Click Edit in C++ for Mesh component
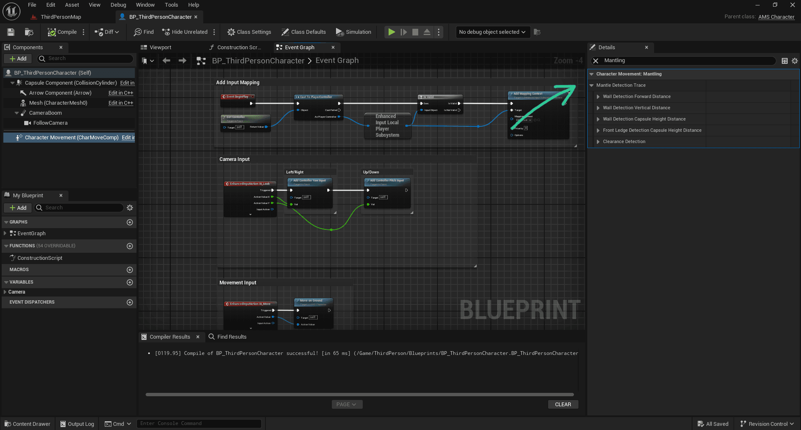The image size is (801, 430). [121, 103]
